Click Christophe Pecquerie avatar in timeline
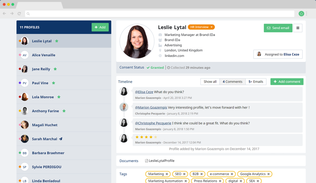The height and width of the screenshot is (183, 316). pyautogui.click(x=124, y=107)
